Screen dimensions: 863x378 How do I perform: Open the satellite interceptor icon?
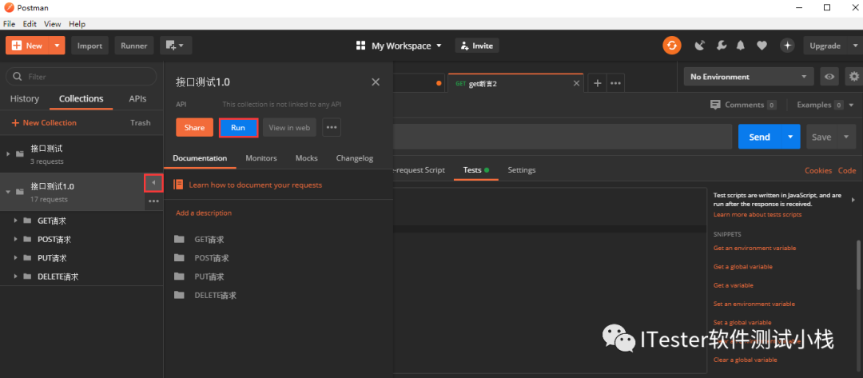[x=700, y=46]
